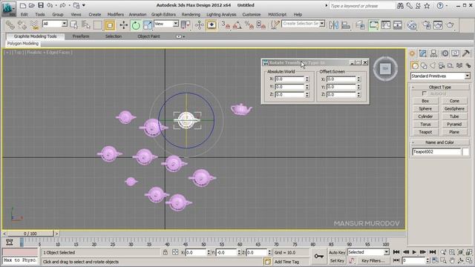Click the Select Object tool icon
Screen dimensions: 475x267
pos(73,24)
